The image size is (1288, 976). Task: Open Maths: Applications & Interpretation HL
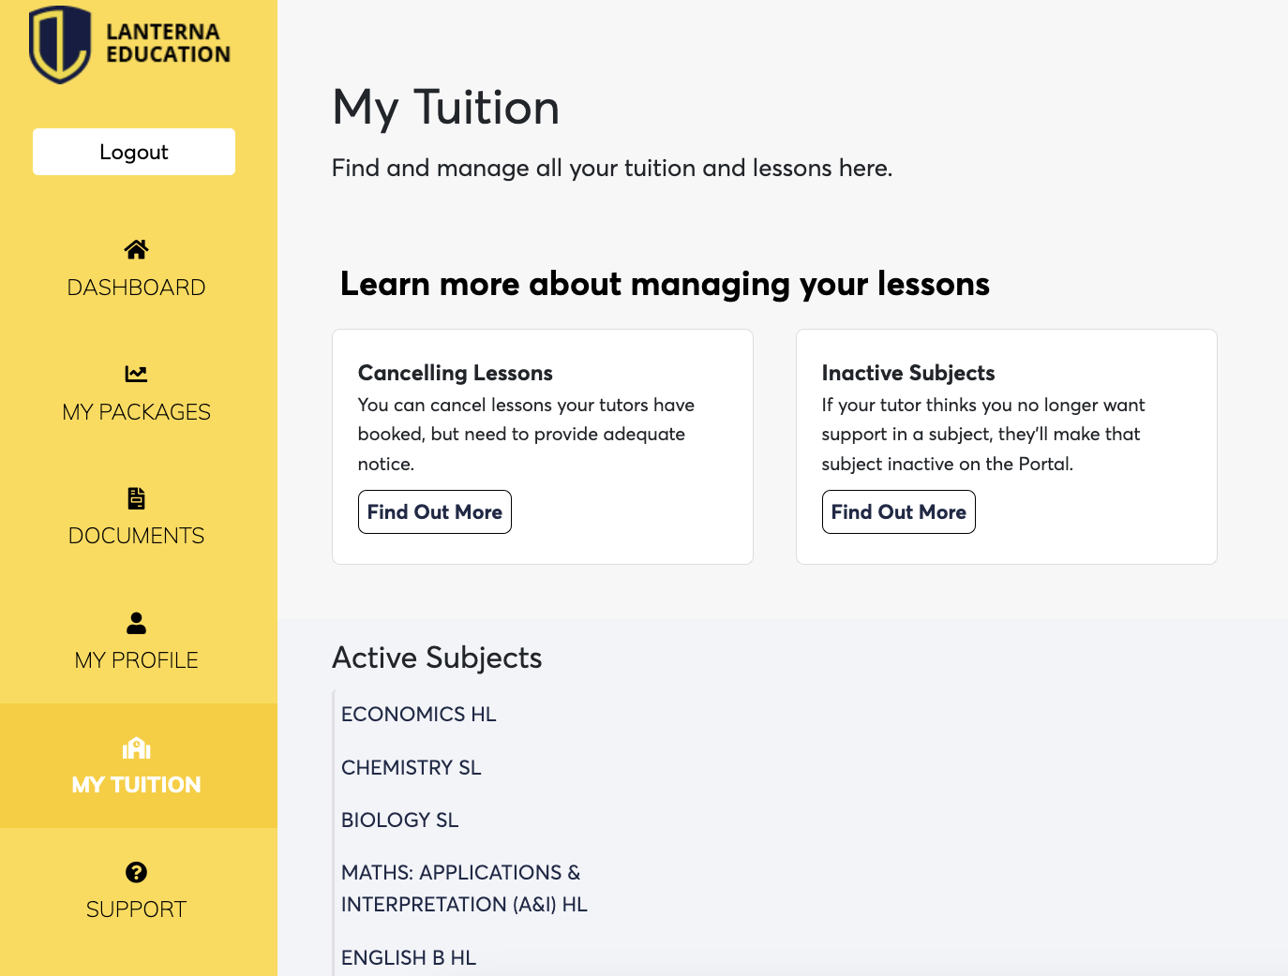point(463,888)
